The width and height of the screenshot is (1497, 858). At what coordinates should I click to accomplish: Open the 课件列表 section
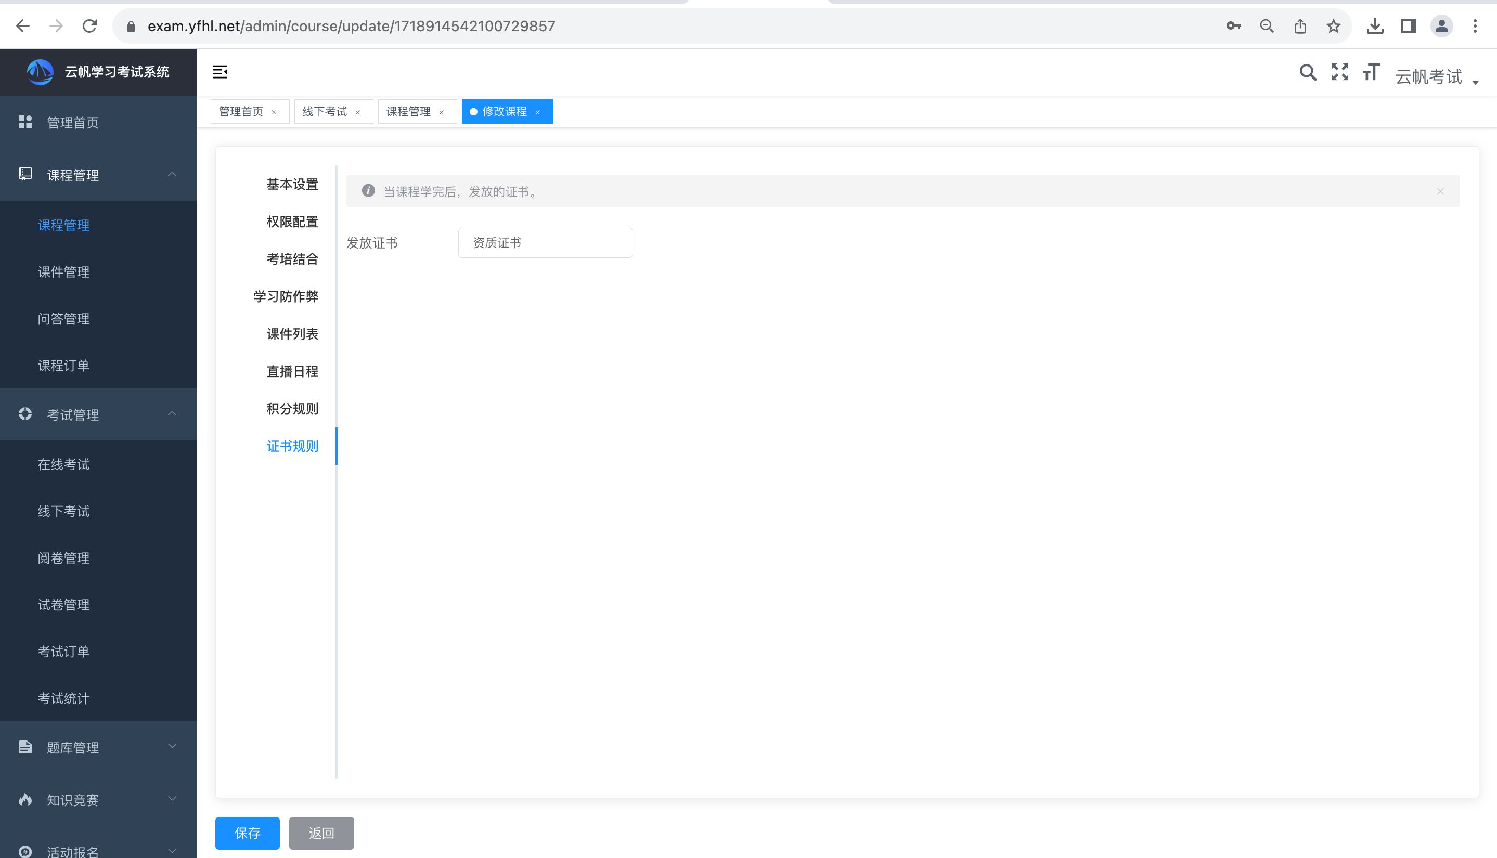292,334
